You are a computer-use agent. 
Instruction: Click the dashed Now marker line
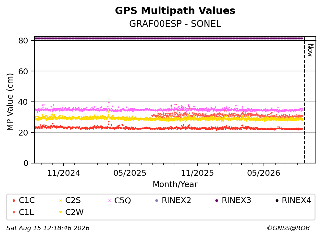click(x=304, y=101)
